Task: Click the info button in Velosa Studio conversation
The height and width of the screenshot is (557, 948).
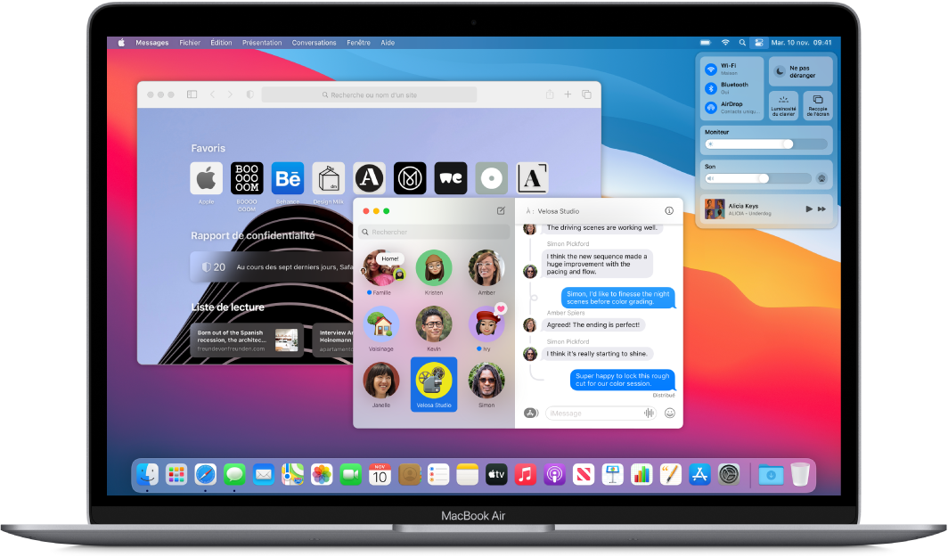Action: 668,211
